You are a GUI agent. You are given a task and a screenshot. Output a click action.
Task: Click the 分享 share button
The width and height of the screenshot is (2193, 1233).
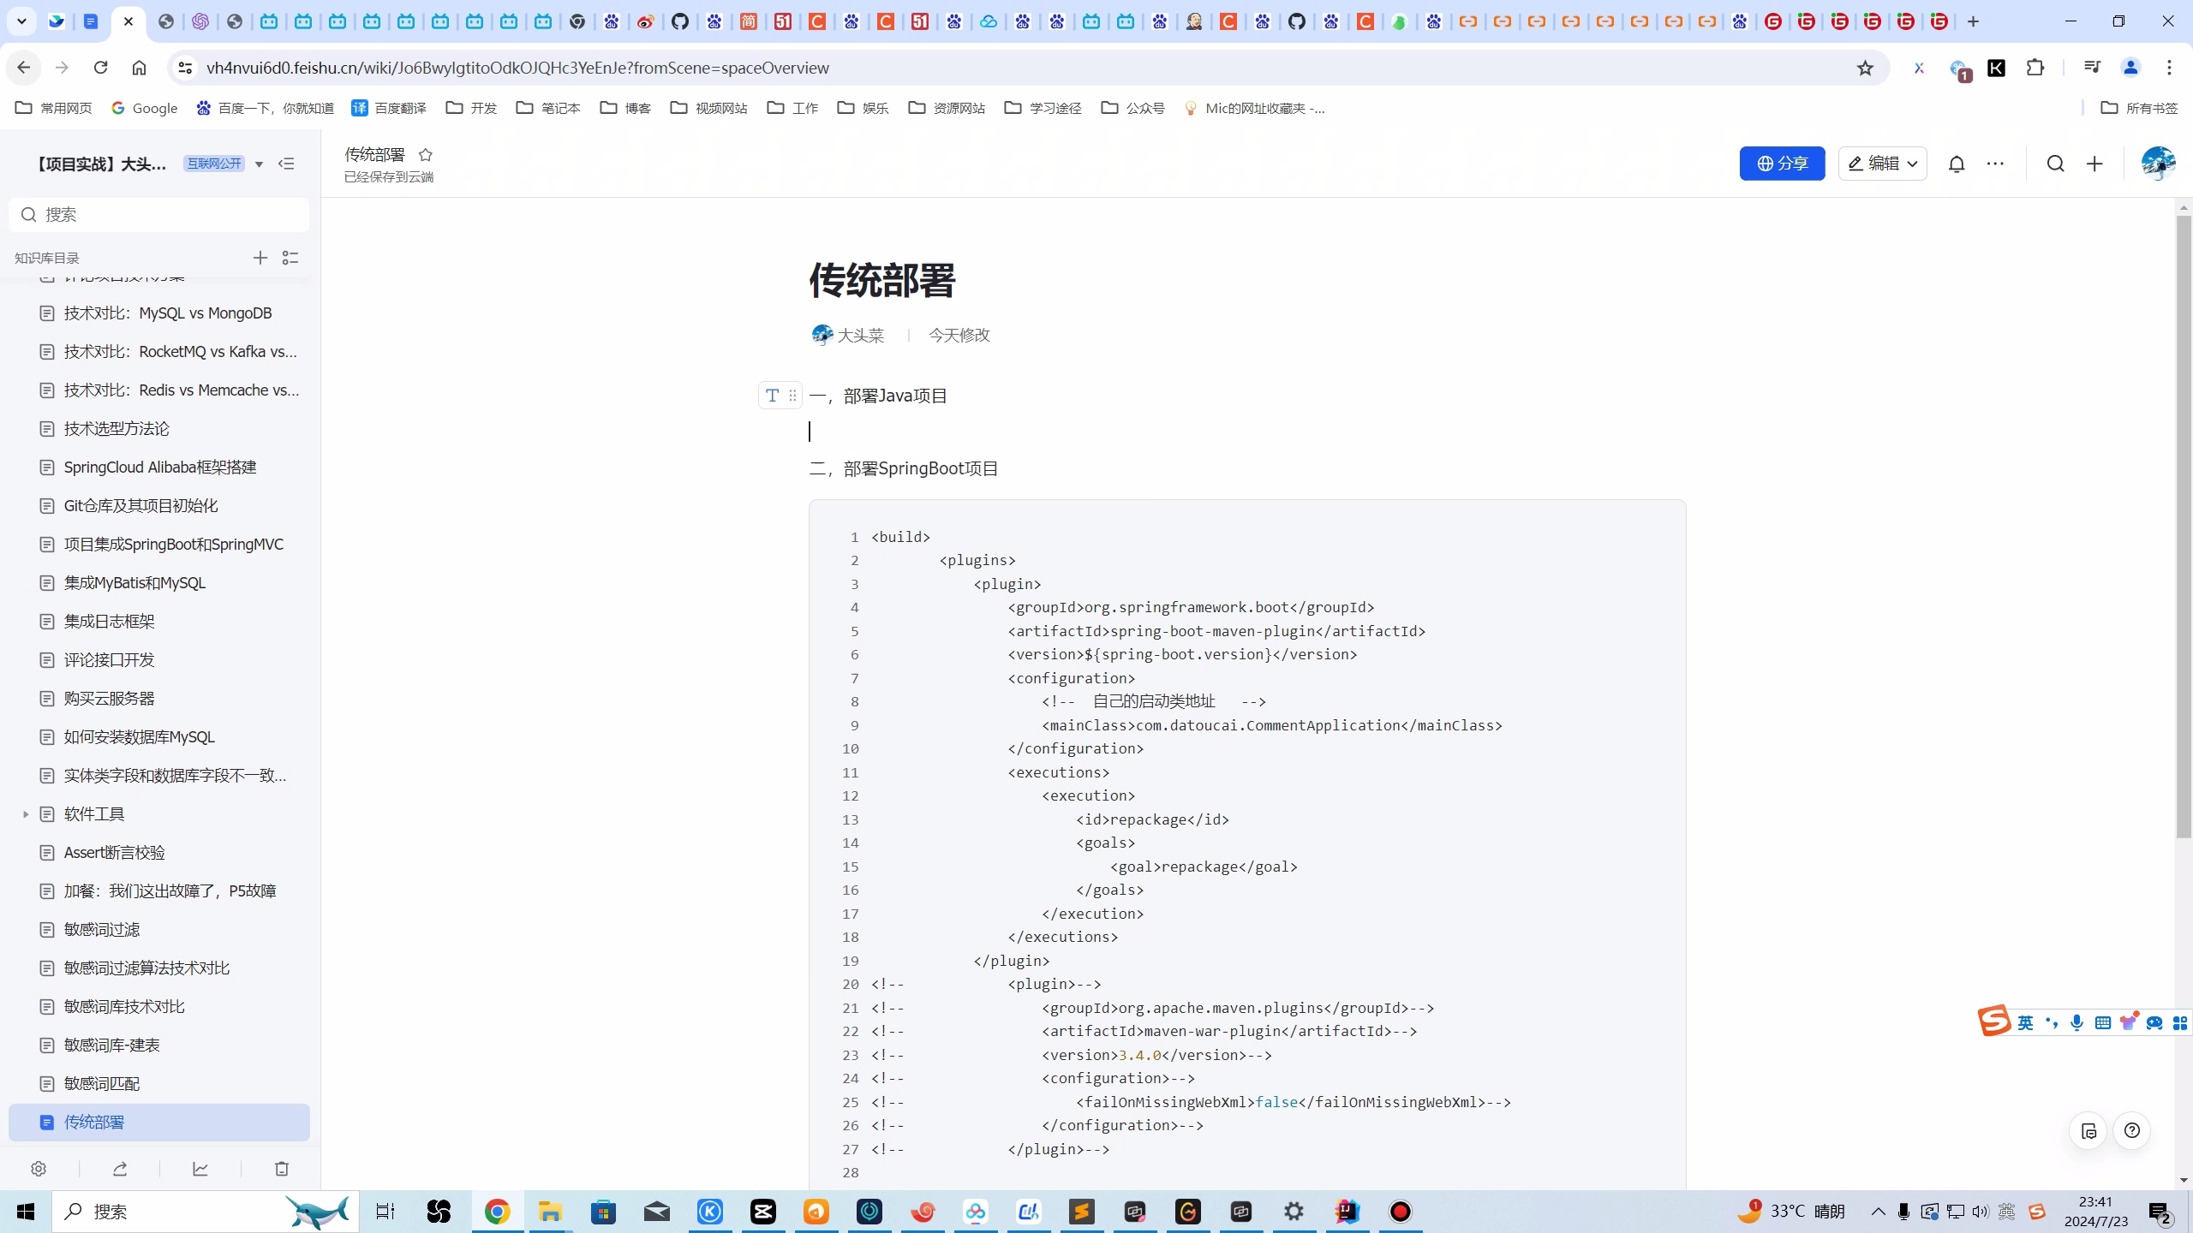click(1783, 163)
